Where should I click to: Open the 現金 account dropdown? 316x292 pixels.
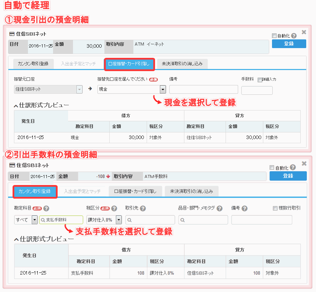(163, 90)
